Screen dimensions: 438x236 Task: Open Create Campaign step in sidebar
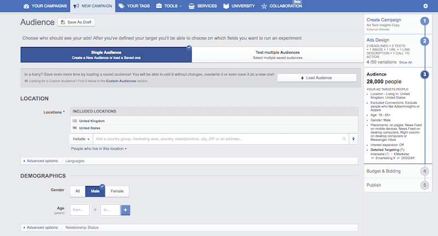[384, 20]
